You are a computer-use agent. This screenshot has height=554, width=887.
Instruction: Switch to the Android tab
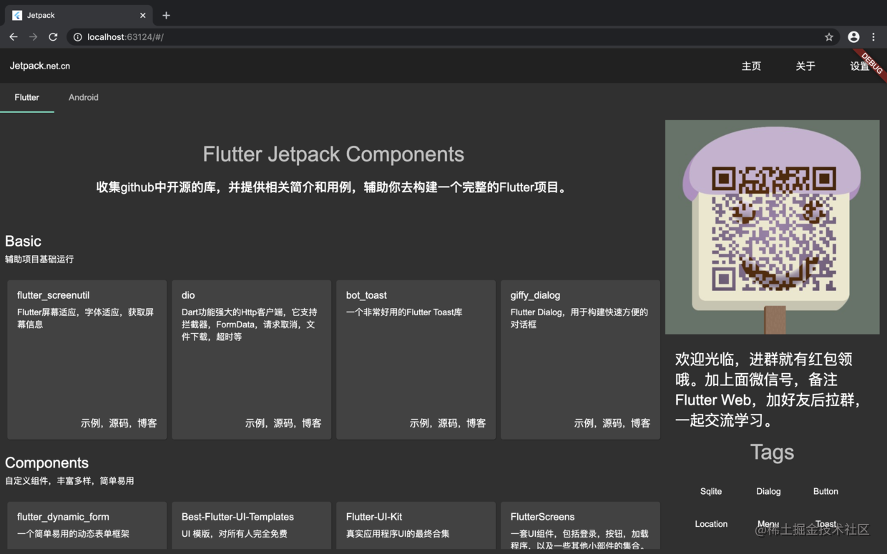pos(84,98)
